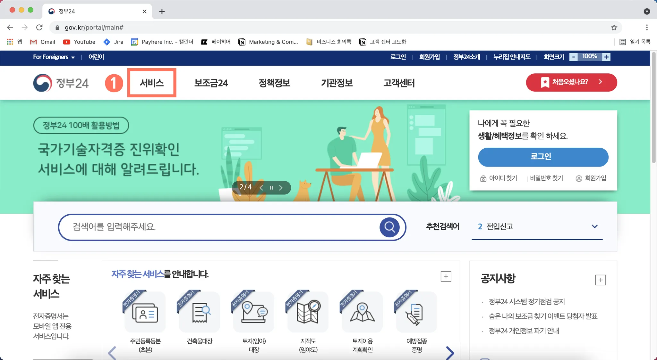Viewport: 657px width, 360px height.
Task: Open 정부24 시스템 정기점검 공지 notice
Action: point(526,302)
